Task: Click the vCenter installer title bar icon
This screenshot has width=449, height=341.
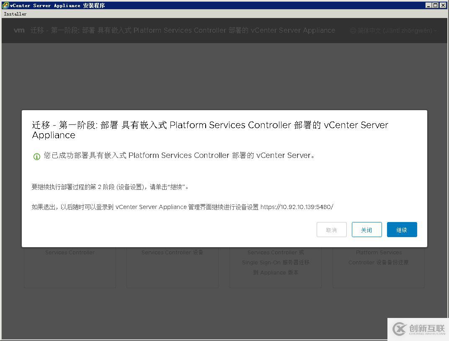Action: coord(5,5)
